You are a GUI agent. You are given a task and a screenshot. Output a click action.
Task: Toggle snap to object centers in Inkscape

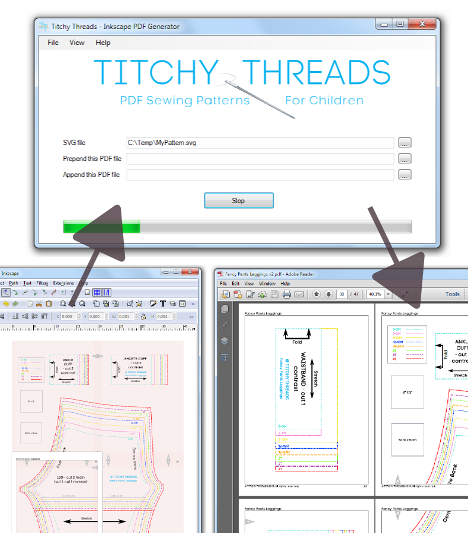[63, 293]
